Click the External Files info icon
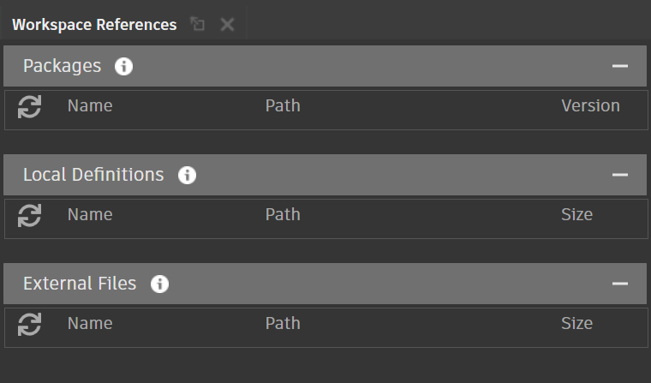 [x=159, y=284]
